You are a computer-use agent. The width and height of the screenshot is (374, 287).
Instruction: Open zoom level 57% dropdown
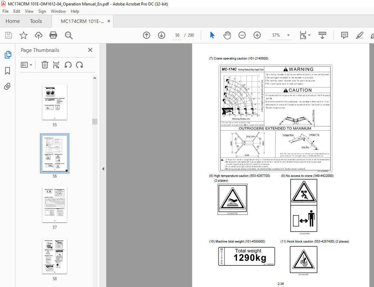288,35
